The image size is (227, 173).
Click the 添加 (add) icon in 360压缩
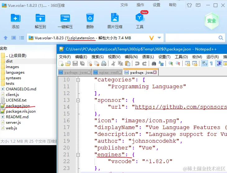(x=16, y=18)
